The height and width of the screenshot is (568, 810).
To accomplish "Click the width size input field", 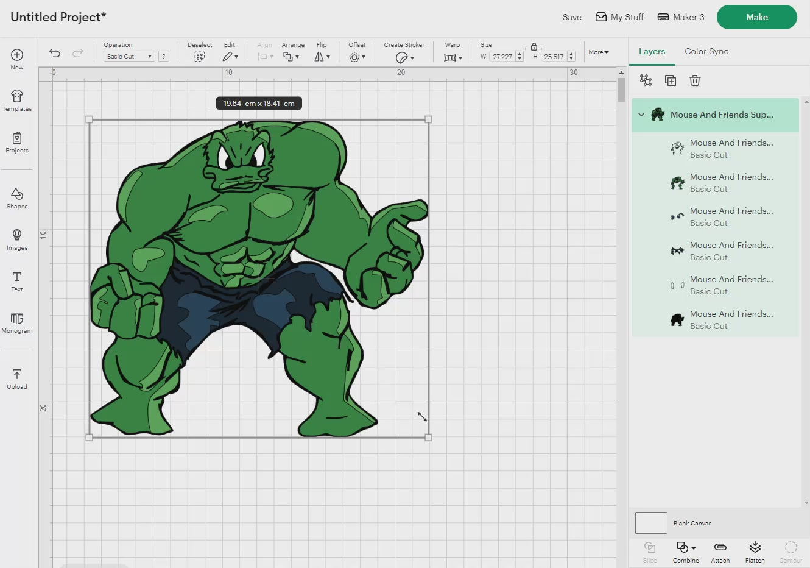I will [502, 56].
